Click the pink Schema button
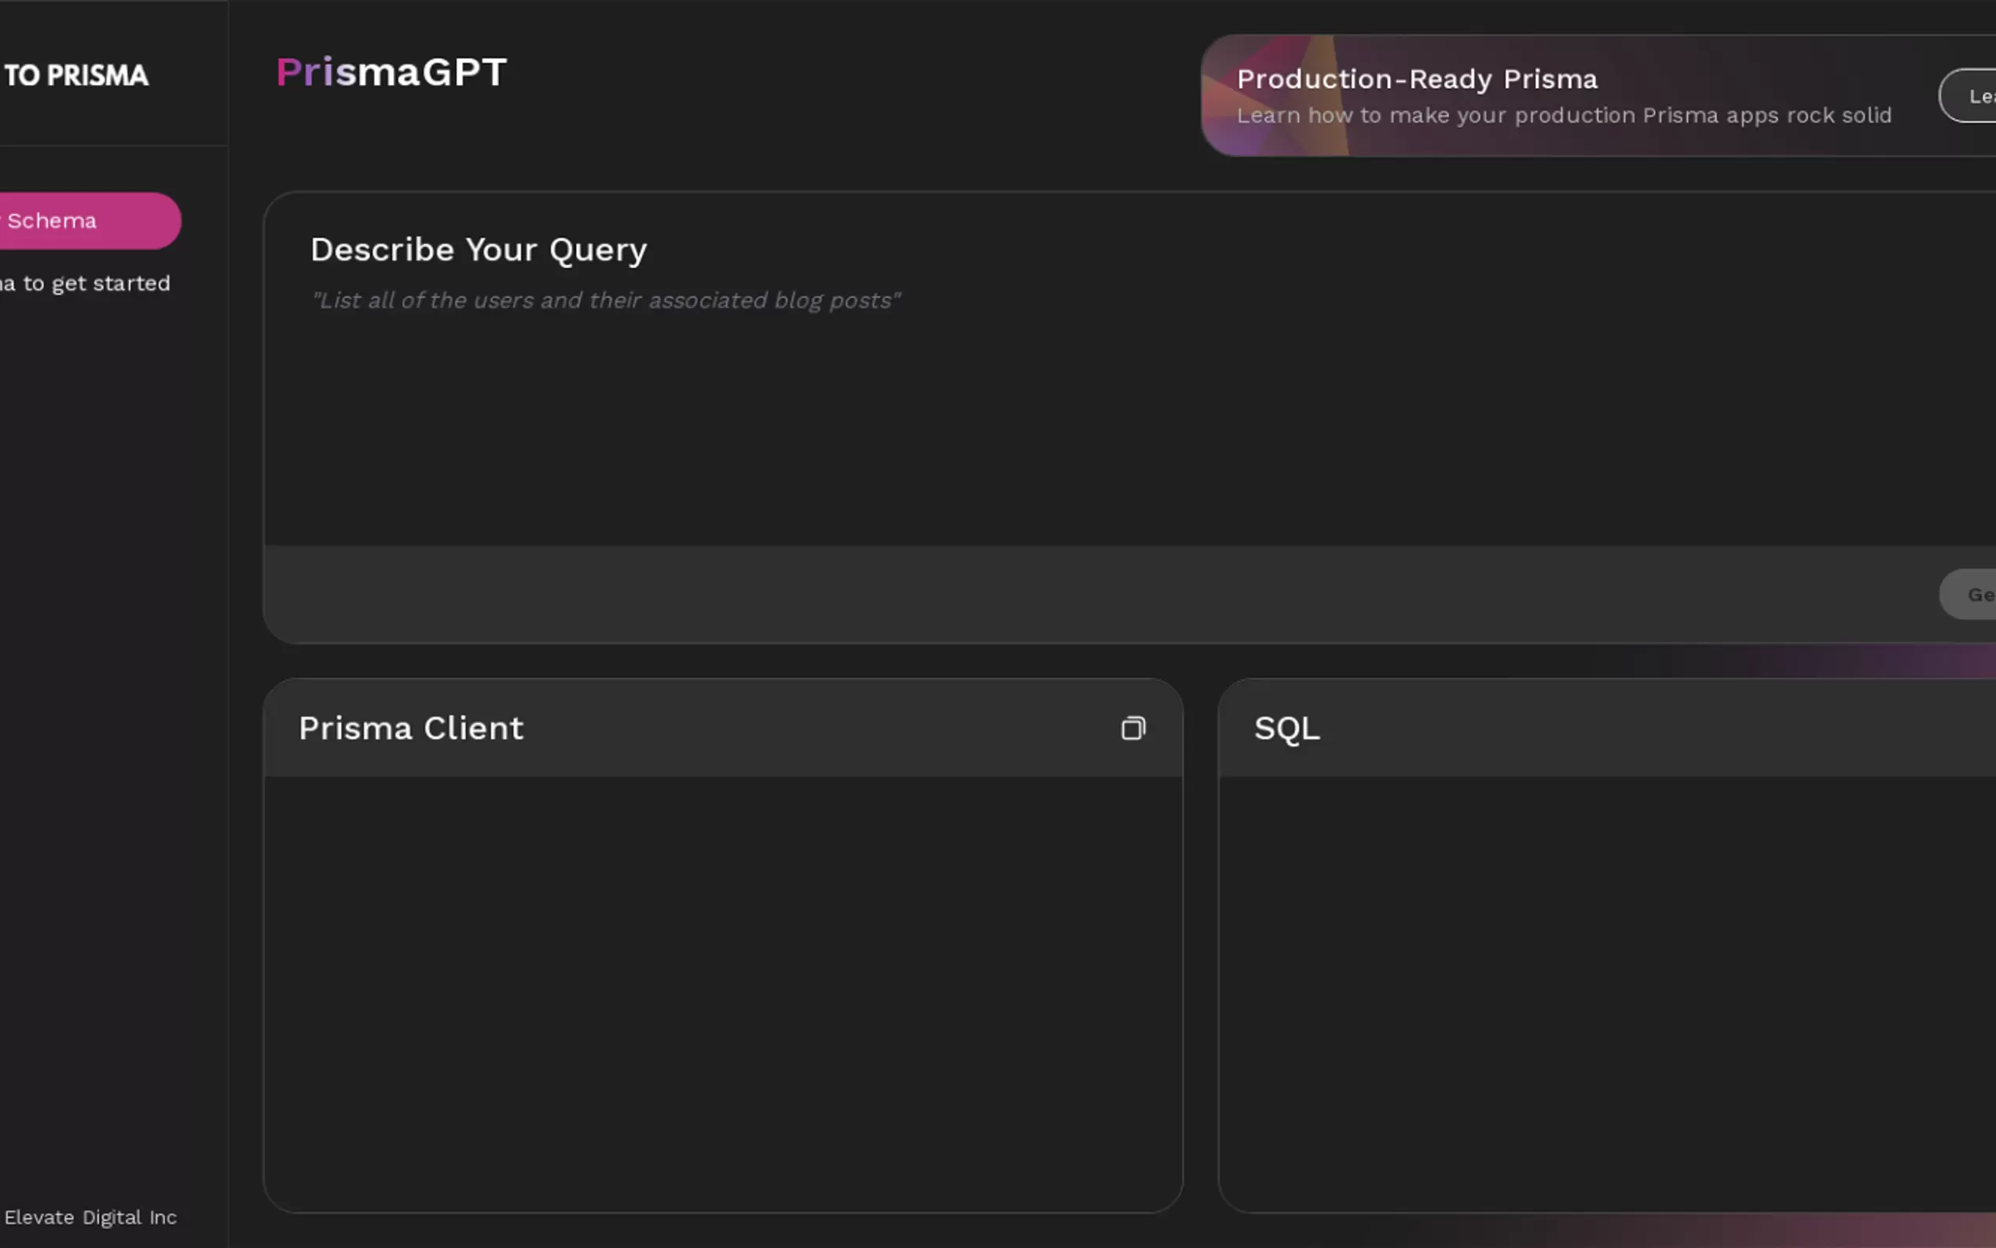The height and width of the screenshot is (1248, 1996). [83, 221]
